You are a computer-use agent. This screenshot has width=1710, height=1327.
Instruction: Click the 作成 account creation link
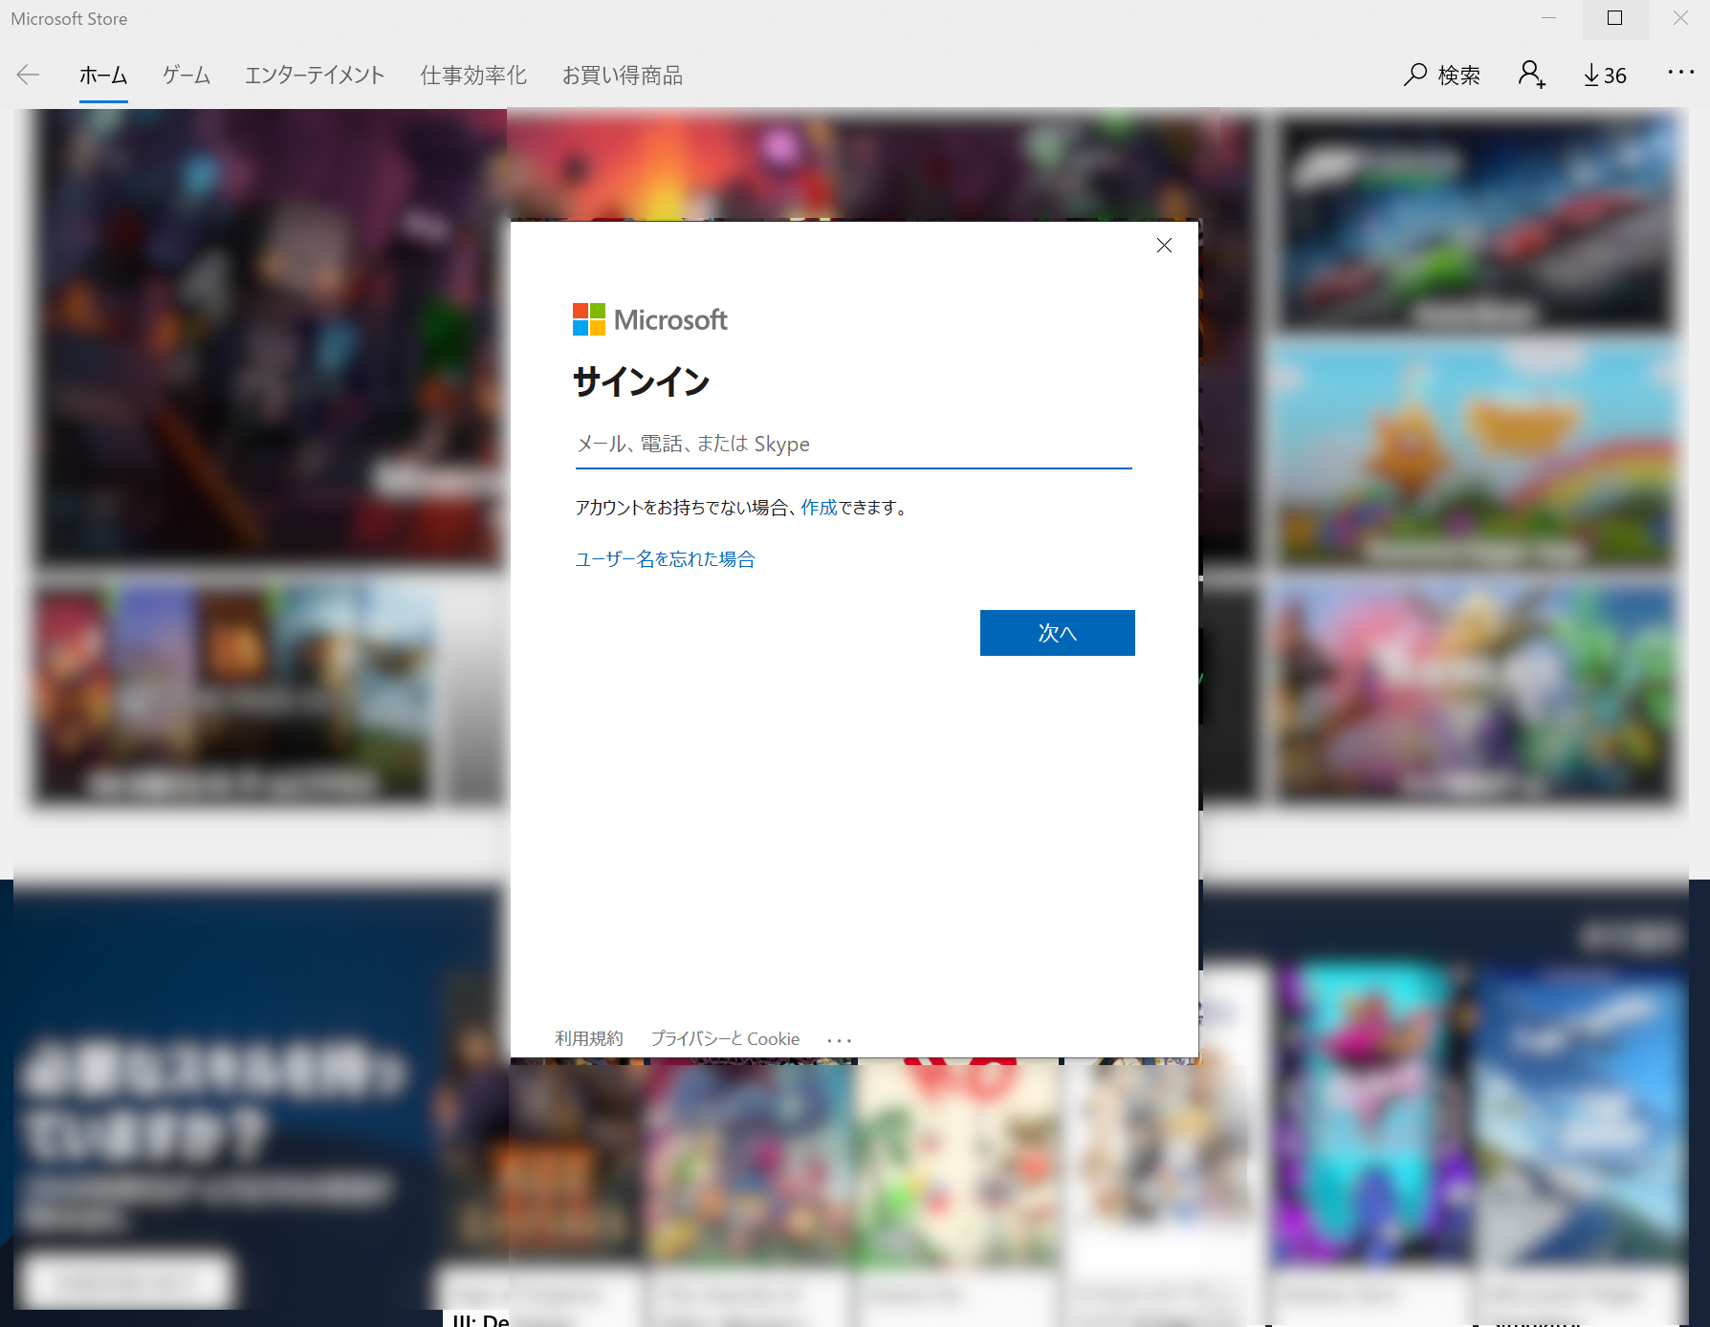coord(819,508)
